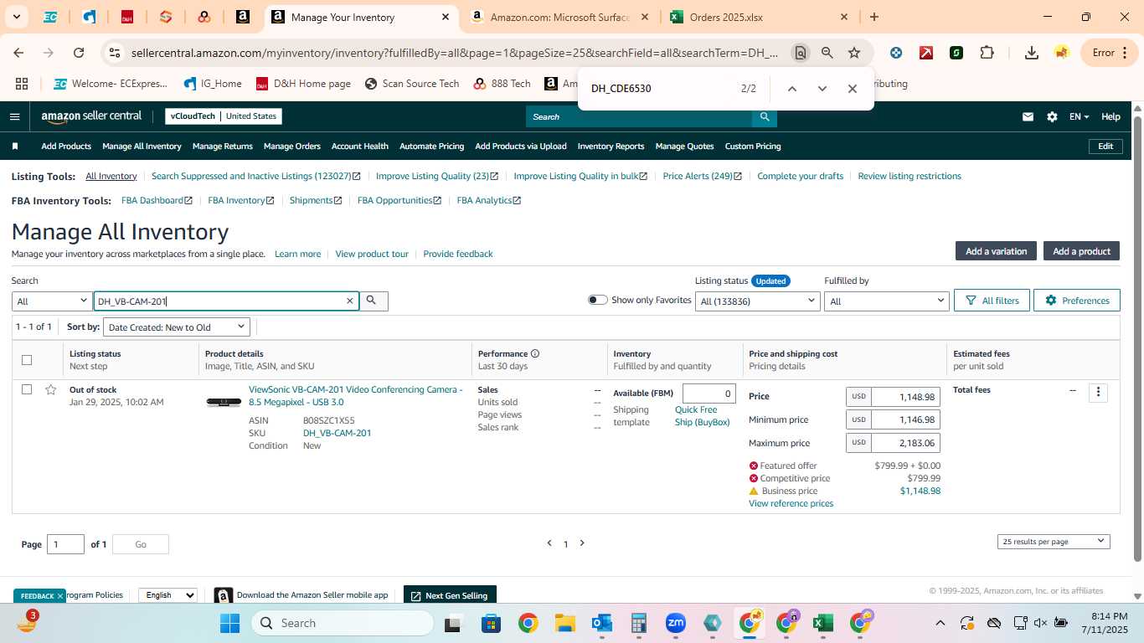The width and height of the screenshot is (1144, 643).
Task: Open the SKU DH_VB-CAM-201 link
Action: pos(337,433)
